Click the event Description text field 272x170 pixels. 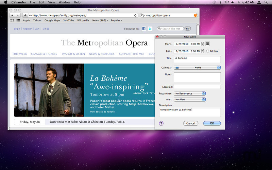(x=190, y=112)
